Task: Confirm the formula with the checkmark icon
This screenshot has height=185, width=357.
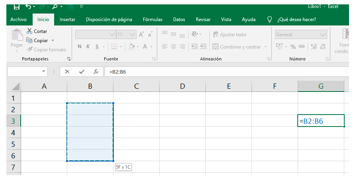Action: tap(82, 72)
